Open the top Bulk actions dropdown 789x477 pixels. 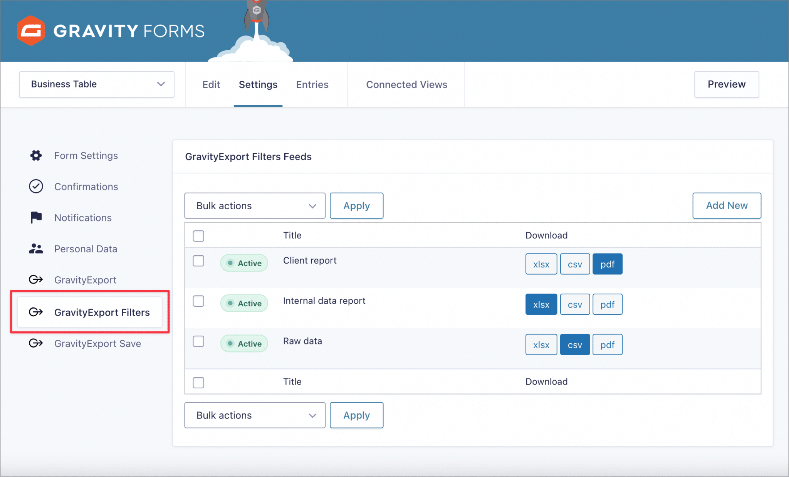[255, 206]
